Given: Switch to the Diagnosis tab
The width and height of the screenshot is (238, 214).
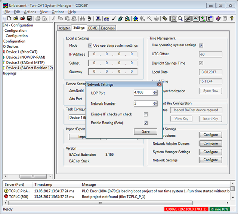Looking at the screenshot, I should point(108,28).
